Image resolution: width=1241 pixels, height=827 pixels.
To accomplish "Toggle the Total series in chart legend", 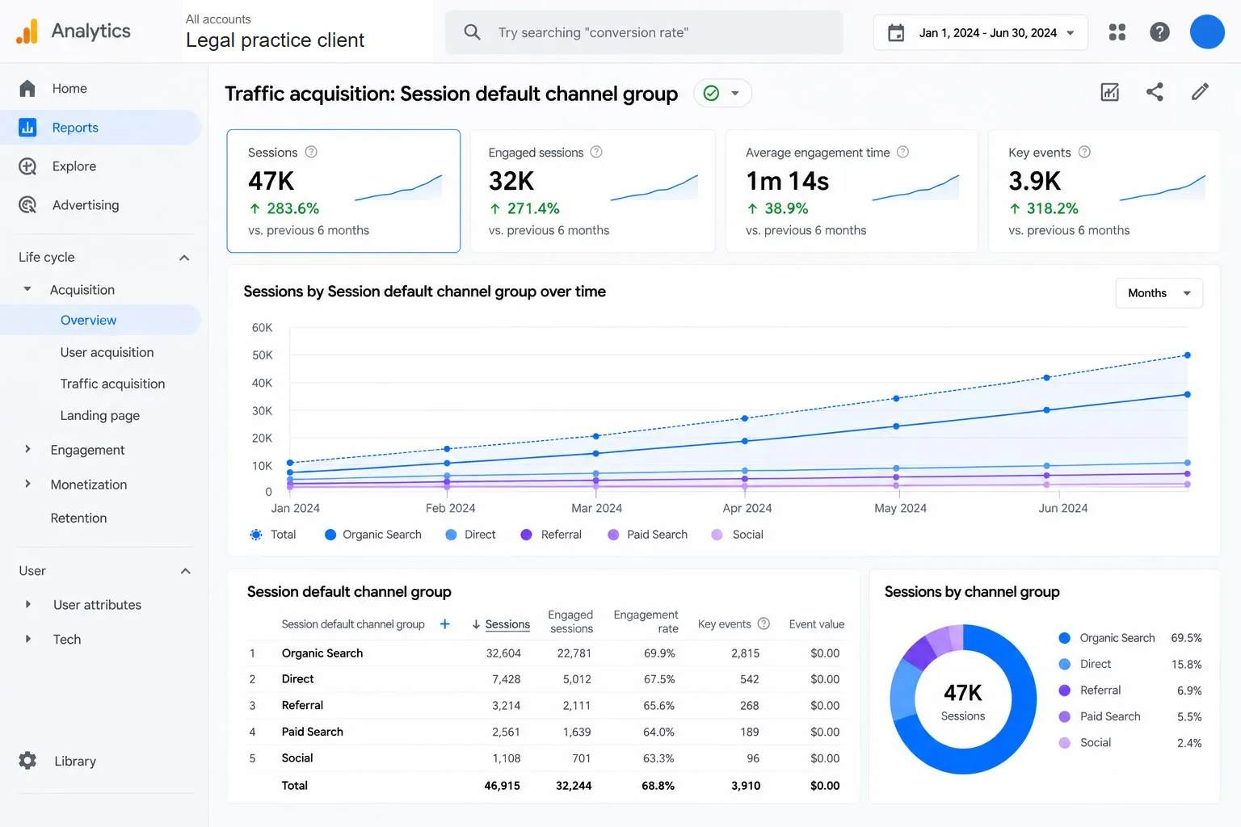I will tap(273, 535).
